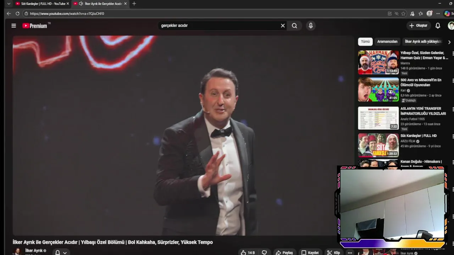
Task: Click Kari channel name
Action: pyautogui.click(x=403, y=90)
